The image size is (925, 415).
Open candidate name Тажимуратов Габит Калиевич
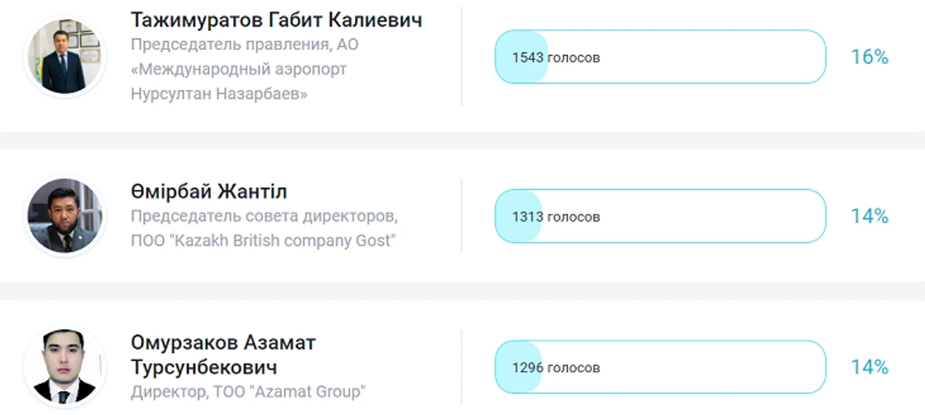[x=276, y=20]
